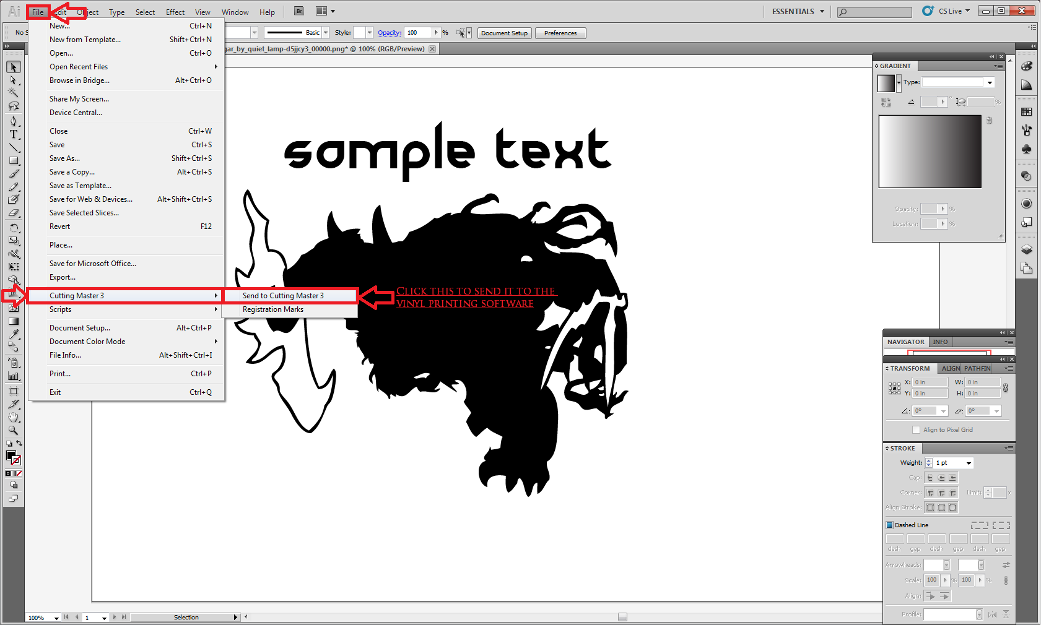Close the document tab
Viewport: 1041px width, 625px height.
pyautogui.click(x=432, y=49)
